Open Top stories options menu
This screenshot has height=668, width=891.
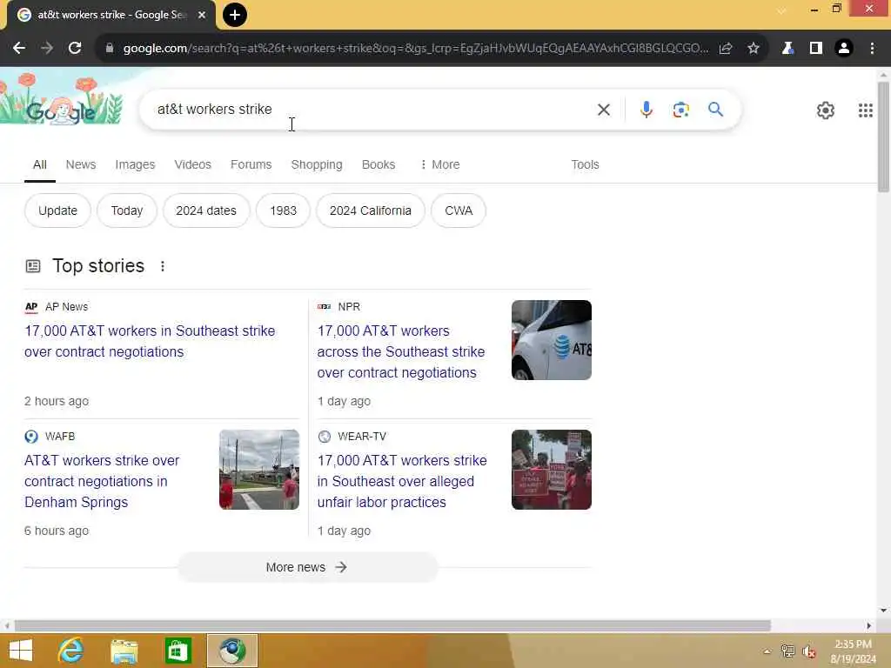(163, 266)
